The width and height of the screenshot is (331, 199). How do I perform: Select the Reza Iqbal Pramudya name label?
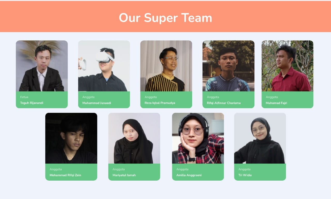[x=160, y=103]
